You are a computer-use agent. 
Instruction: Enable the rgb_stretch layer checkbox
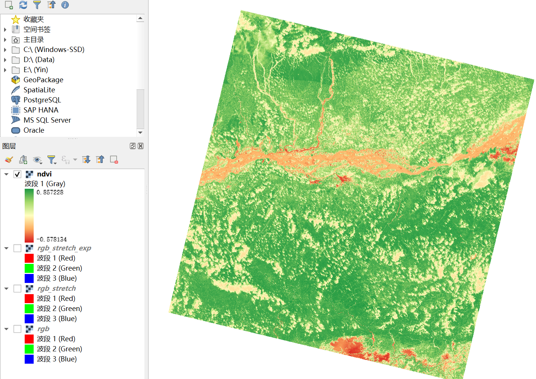tap(18, 289)
